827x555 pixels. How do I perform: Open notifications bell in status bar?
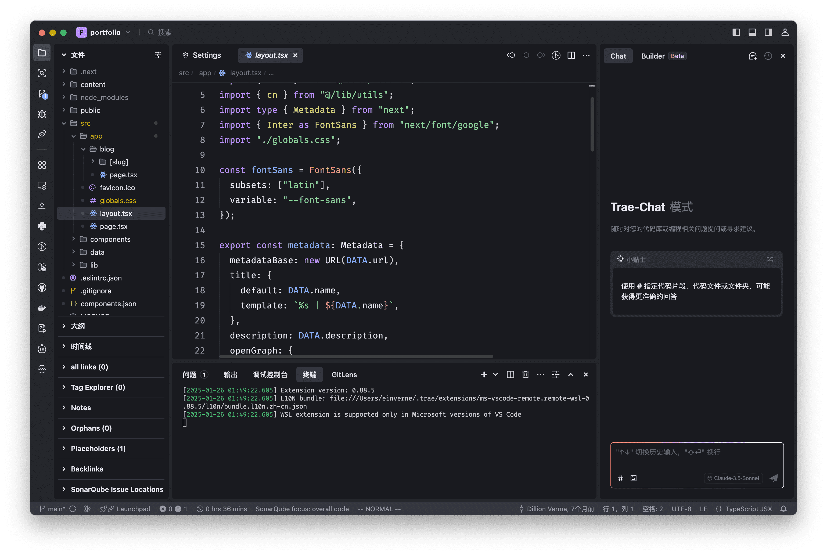coord(783,509)
